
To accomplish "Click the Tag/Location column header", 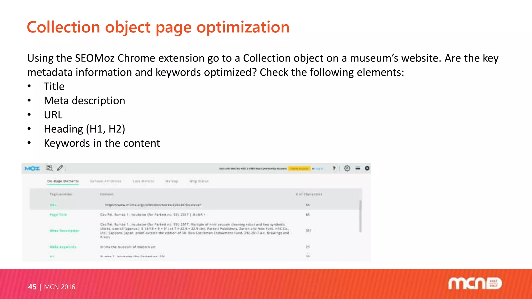I will pos(61,194).
